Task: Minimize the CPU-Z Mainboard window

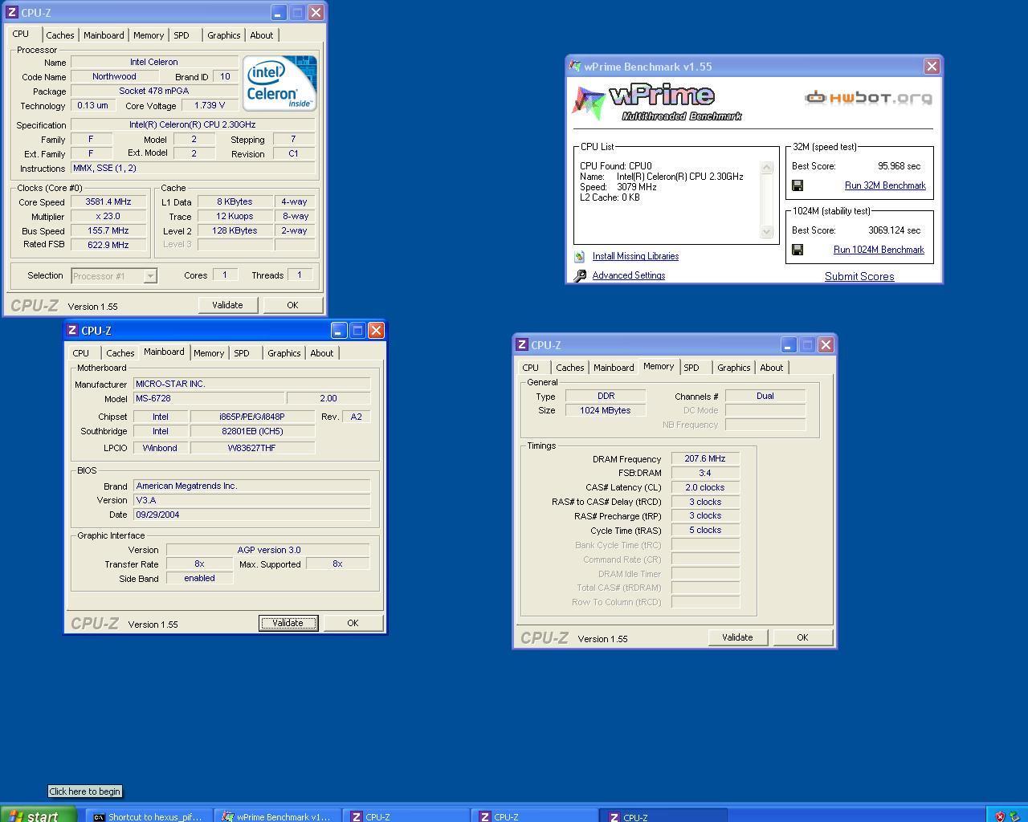Action: coord(338,331)
